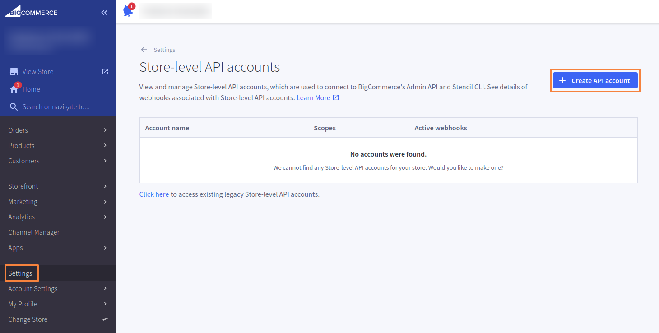Screen dimensions: 659x333
Task: Open external link icon beside View Store
Action: tap(105, 72)
